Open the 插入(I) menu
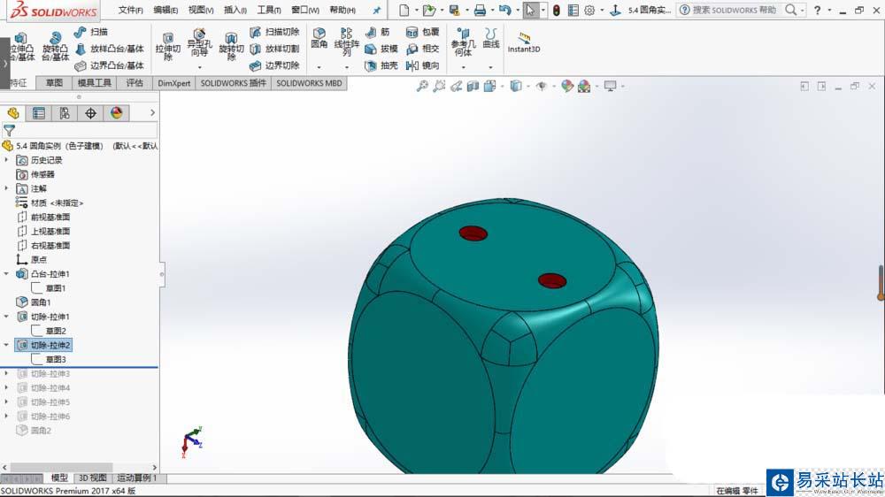Viewport: 885px width, 497px height. (x=235, y=10)
